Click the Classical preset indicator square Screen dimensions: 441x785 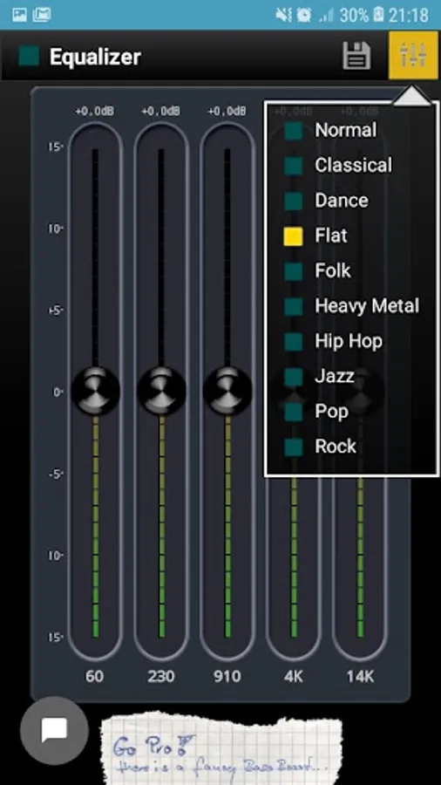point(294,167)
